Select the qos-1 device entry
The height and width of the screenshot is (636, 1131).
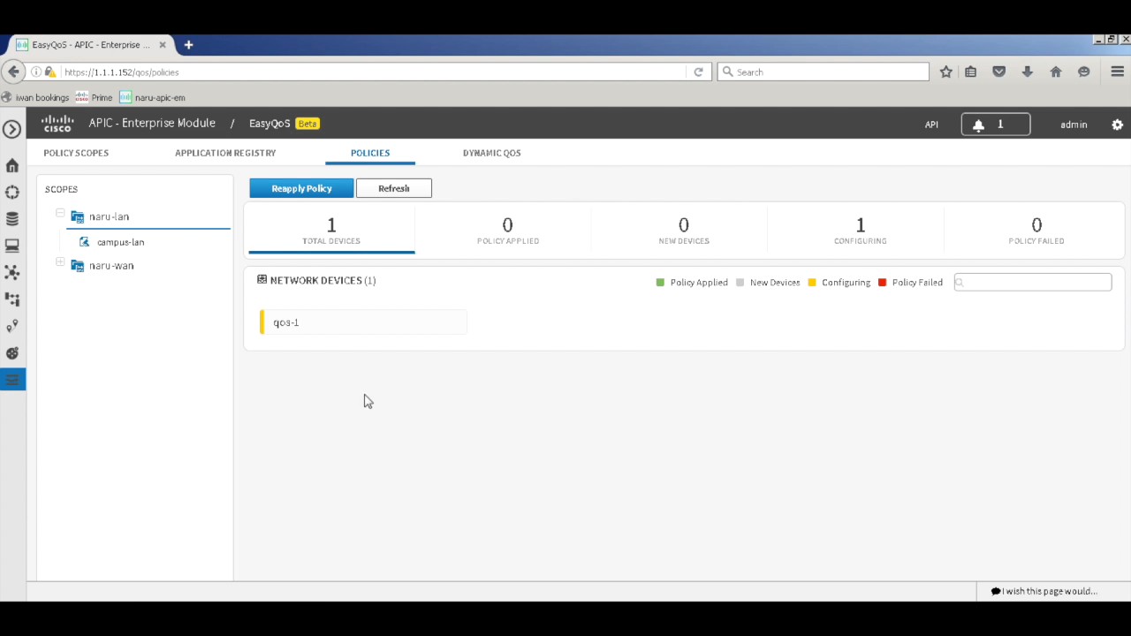point(363,322)
